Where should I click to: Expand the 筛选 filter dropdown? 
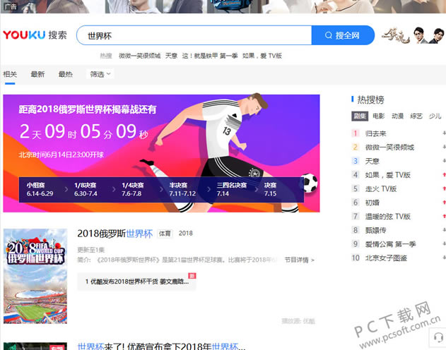(100, 74)
